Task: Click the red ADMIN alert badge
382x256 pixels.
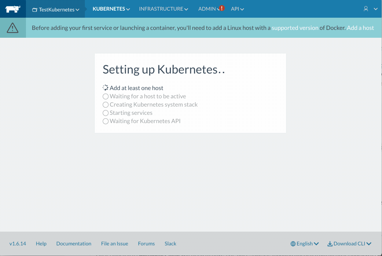Action: (222, 8)
